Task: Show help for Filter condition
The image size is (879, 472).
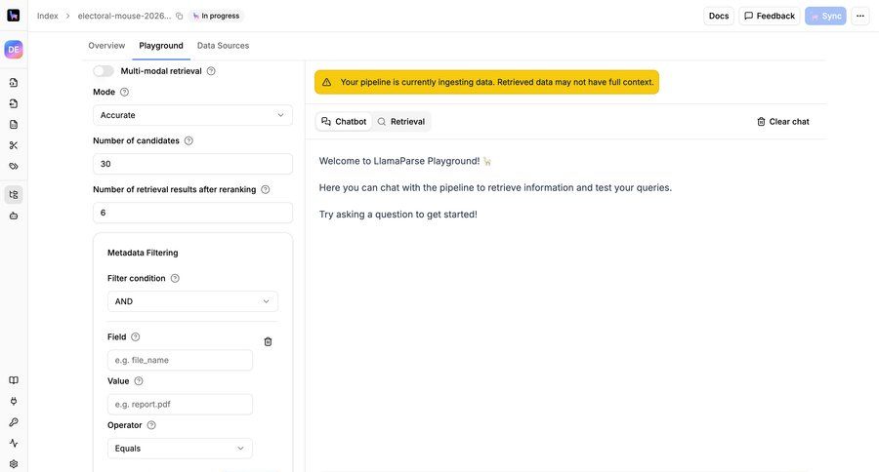Action: coord(175,278)
